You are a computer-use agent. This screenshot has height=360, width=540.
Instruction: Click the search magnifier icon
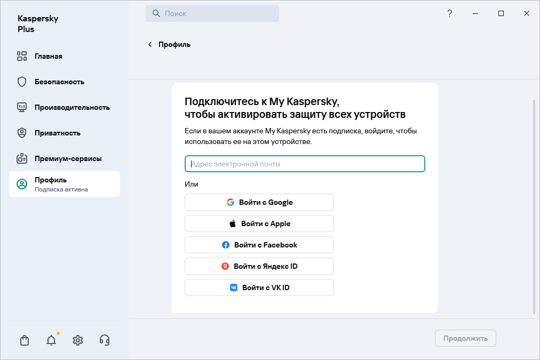pyautogui.click(x=156, y=13)
